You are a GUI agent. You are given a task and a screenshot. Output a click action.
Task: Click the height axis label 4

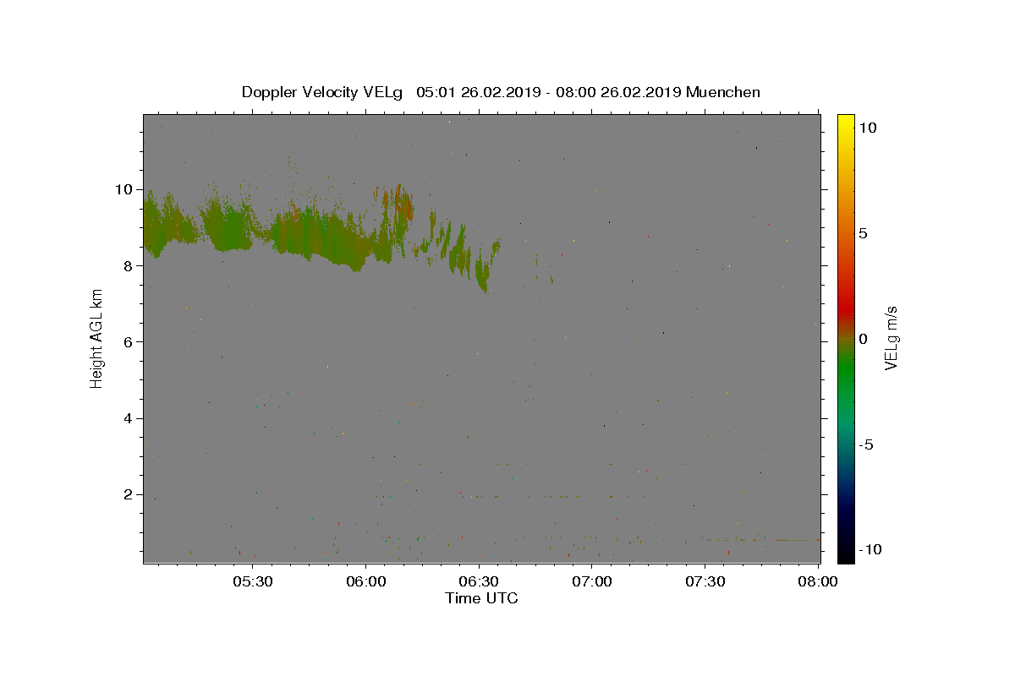pyautogui.click(x=129, y=418)
